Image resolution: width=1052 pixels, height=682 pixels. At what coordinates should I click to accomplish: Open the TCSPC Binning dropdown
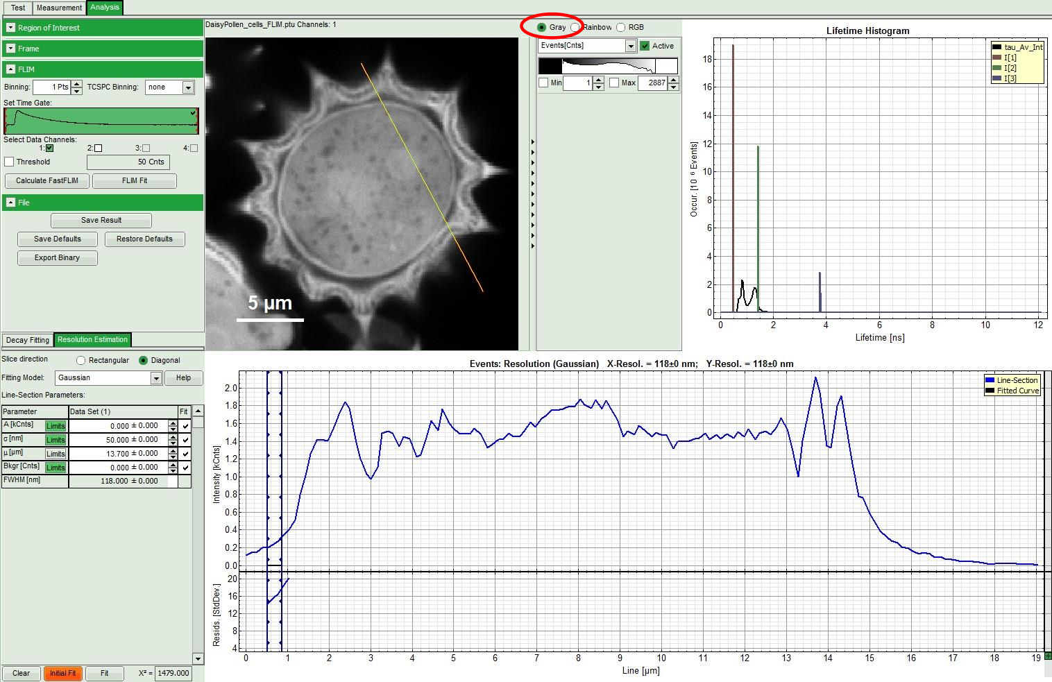click(x=187, y=87)
